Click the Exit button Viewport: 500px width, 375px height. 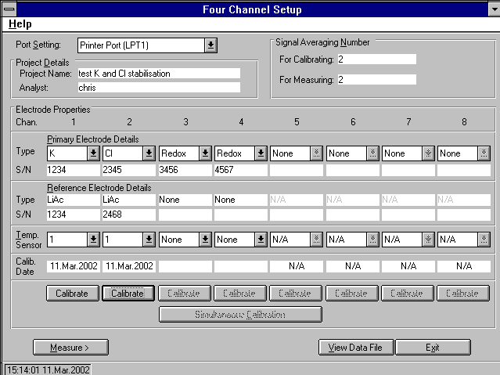[x=433, y=348]
